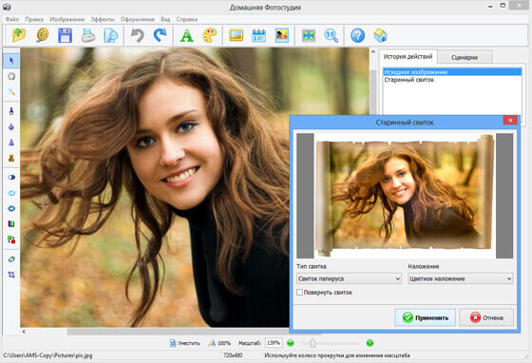Open the Правка menu
This screenshot has height=363, width=532.
pyautogui.click(x=34, y=19)
